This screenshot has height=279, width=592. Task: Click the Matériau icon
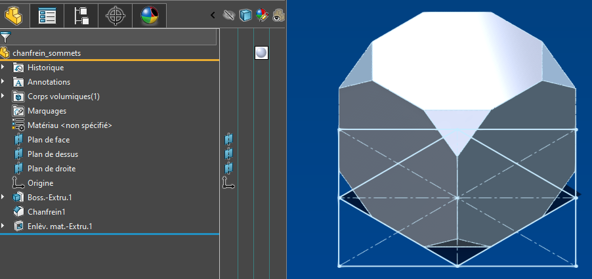18,125
